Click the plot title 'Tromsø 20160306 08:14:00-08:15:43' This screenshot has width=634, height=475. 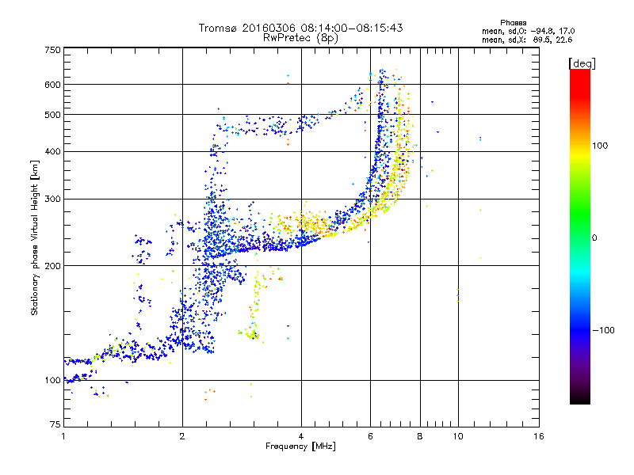(x=300, y=28)
